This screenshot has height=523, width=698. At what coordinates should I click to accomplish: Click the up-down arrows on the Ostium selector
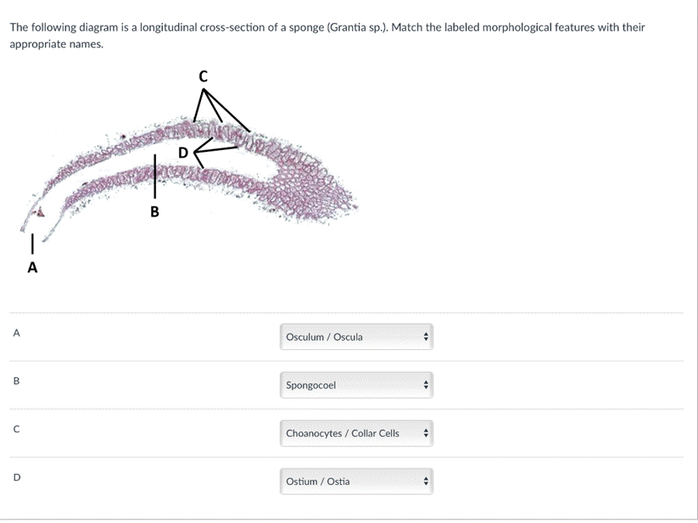pos(427,481)
